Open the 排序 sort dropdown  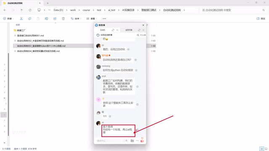click(76, 18)
